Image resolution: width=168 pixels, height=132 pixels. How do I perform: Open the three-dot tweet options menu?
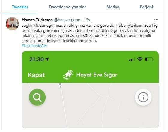click(x=156, y=20)
